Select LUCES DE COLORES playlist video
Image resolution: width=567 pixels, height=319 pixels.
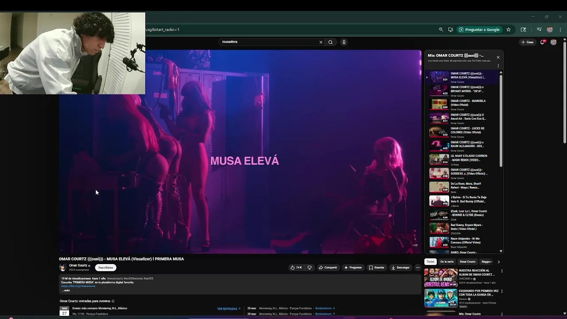[x=464, y=132]
